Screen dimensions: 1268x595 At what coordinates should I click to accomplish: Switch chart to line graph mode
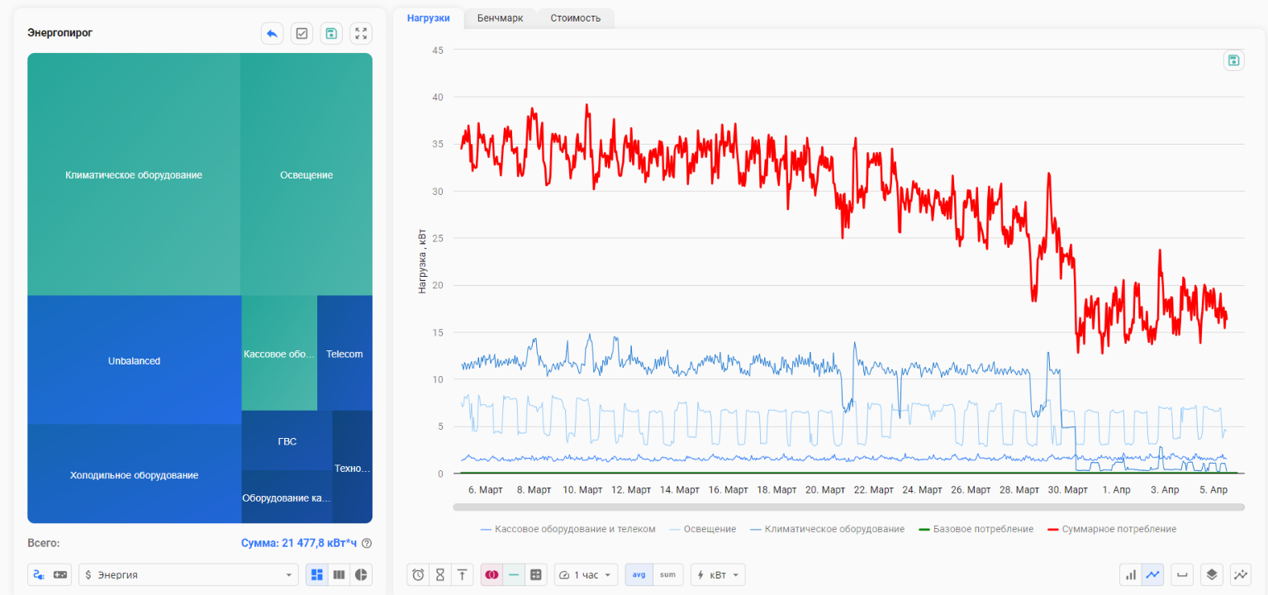[x=1153, y=574]
